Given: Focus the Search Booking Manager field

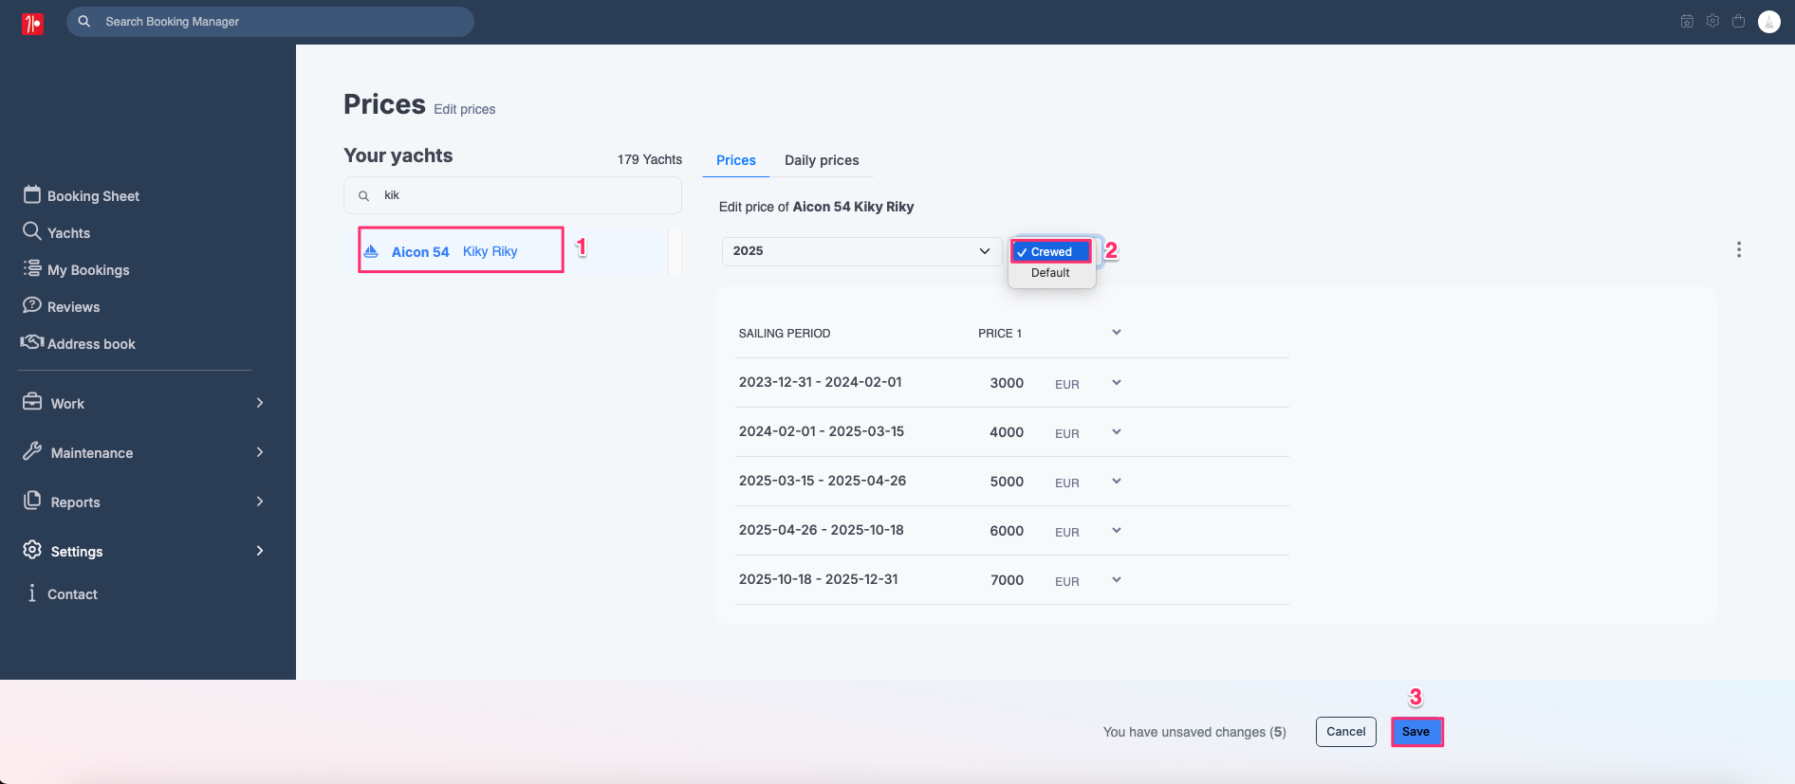Looking at the screenshot, I should coord(270,22).
